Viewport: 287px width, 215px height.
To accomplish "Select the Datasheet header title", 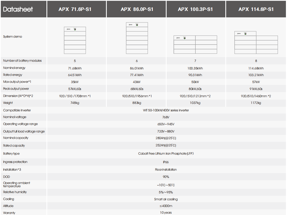I will pos(18,9).
